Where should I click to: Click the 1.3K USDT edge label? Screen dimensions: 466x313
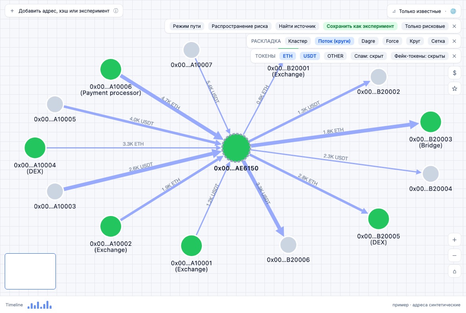309,107
